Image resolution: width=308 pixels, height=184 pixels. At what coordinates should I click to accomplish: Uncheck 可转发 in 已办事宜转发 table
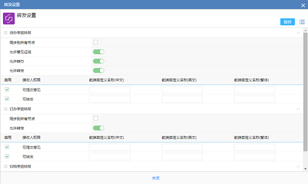[x=7, y=157]
